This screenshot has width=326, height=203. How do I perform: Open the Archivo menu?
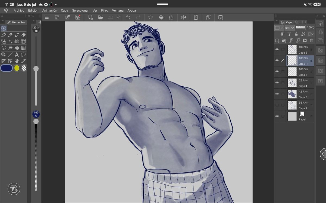[x=19, y=11]
